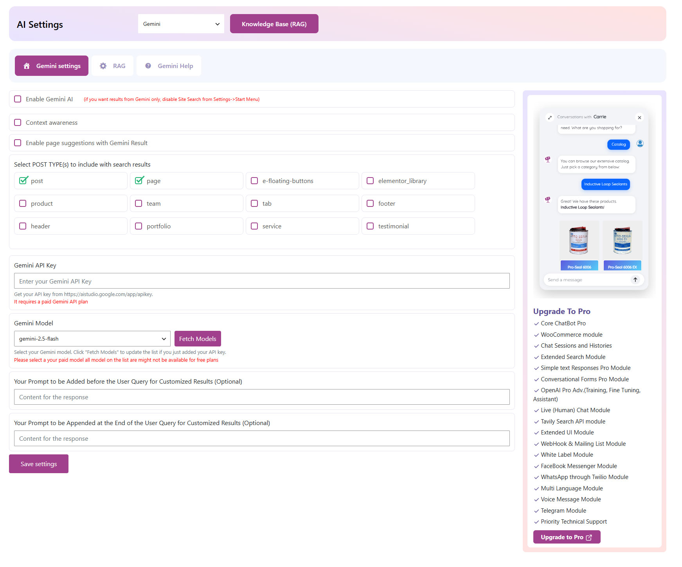Image resolution: width=682 pixels, height=567 pixels.
Task: Focus the Gemini API Key input field
Action: [262, 281]
